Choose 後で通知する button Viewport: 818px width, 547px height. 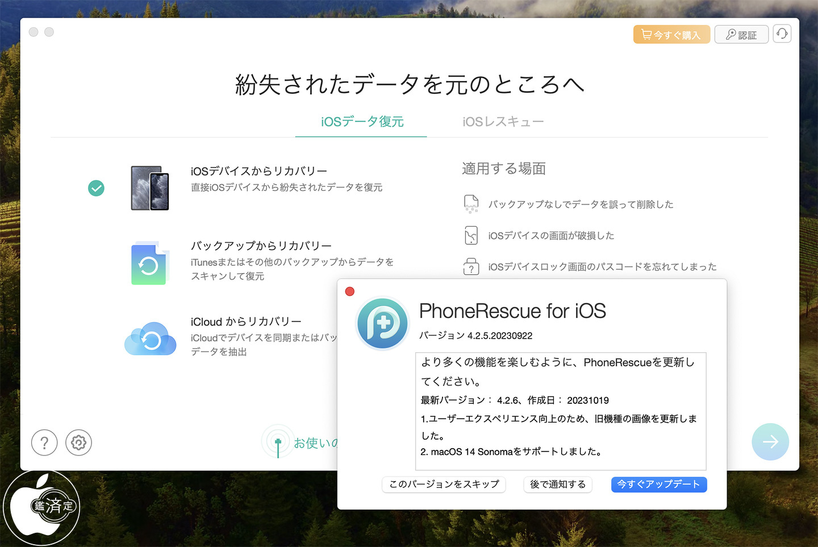tap(557, 484)
